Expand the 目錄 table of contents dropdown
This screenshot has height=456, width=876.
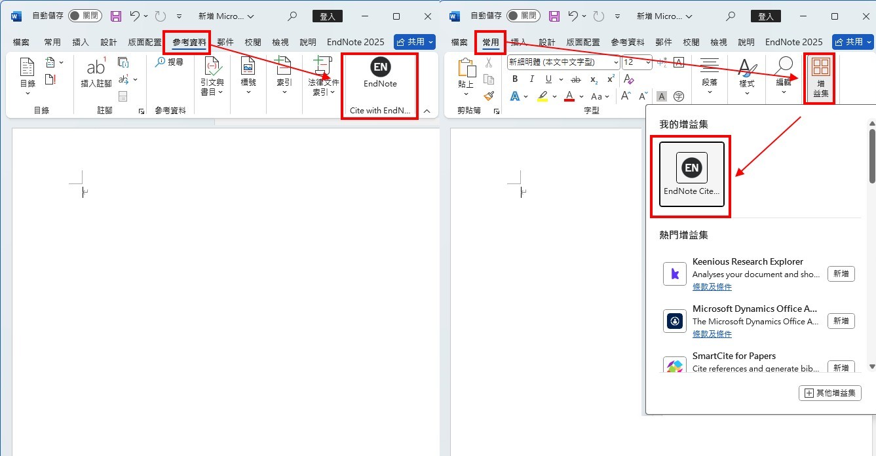coord(28,93)
